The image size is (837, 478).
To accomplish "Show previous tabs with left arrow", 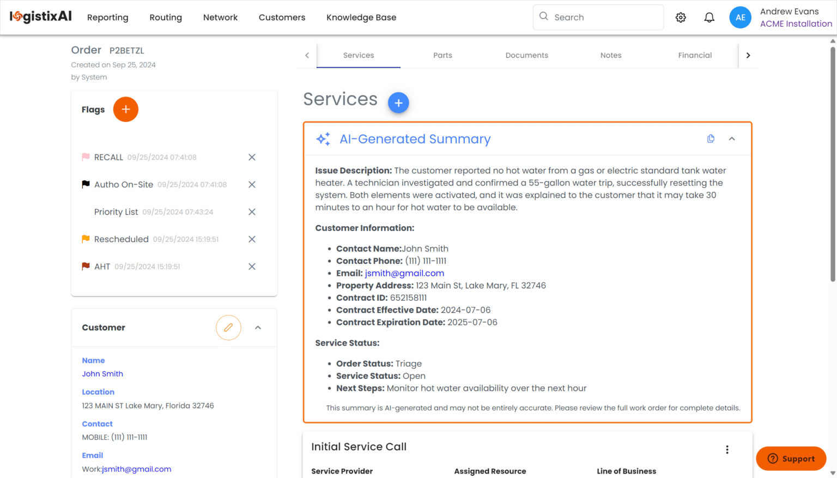I will click(307, 55).
